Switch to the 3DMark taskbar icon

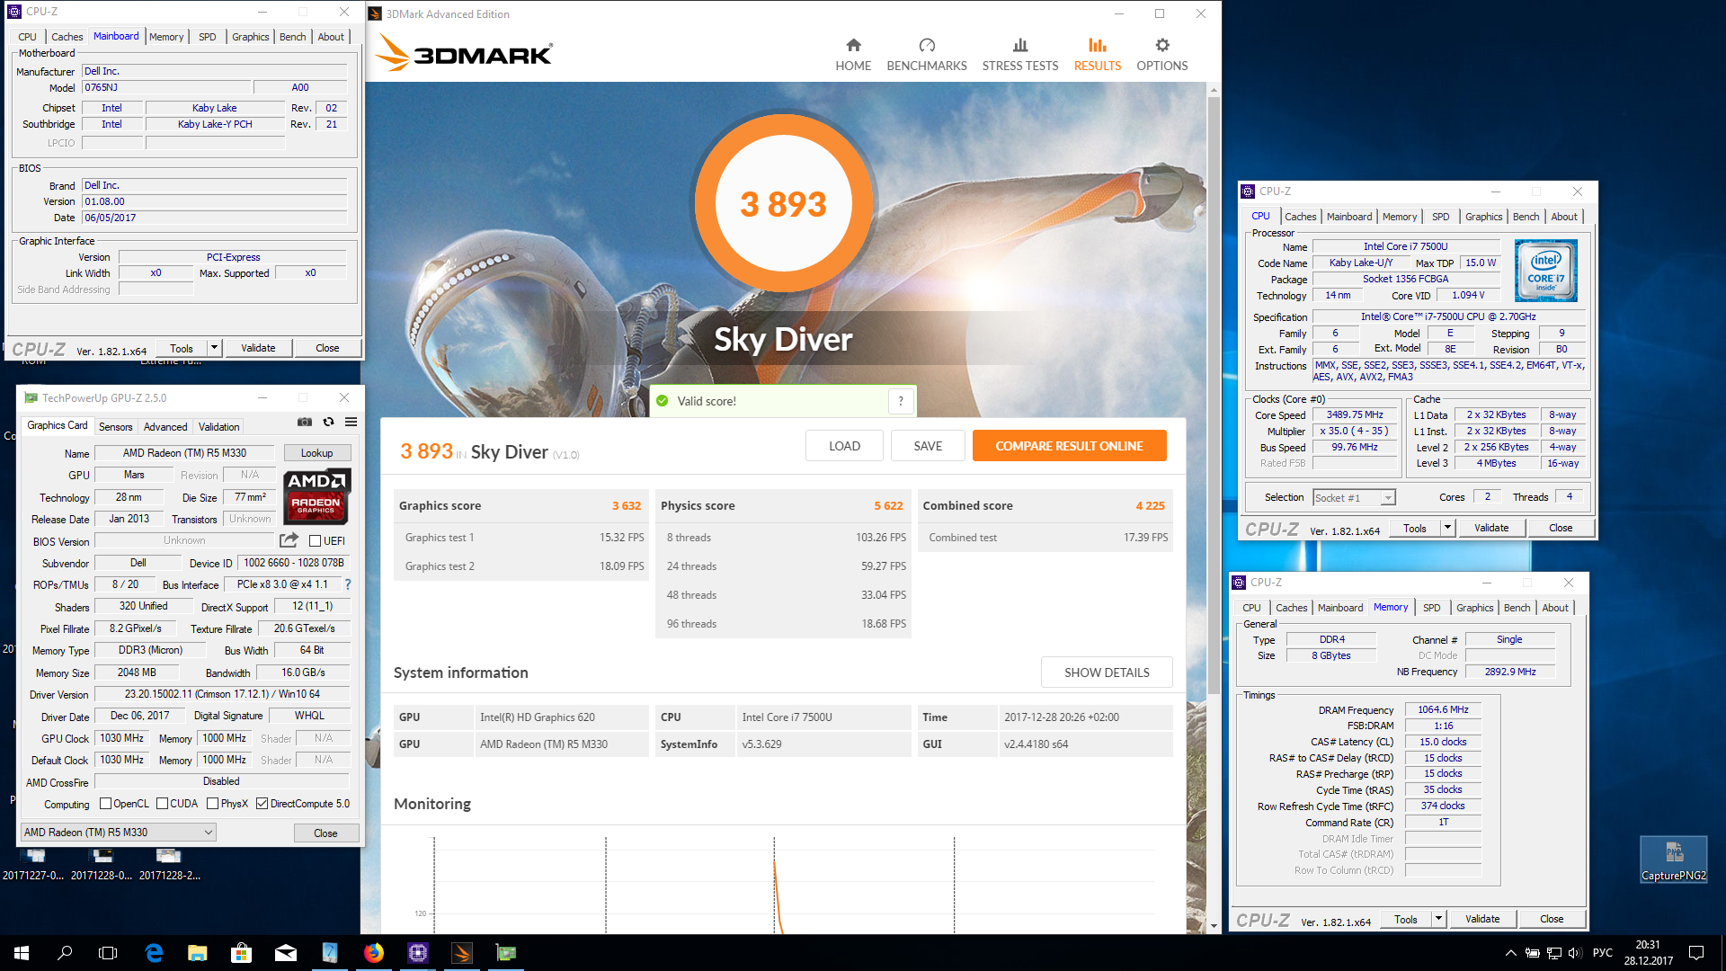[x=462, y=953]
